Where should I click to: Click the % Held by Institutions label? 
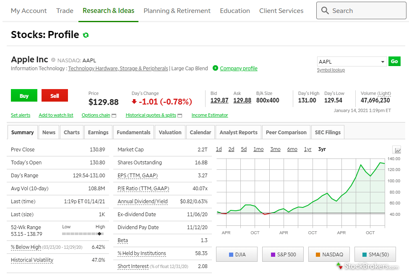pyautogui.click(x=142, y=253)
